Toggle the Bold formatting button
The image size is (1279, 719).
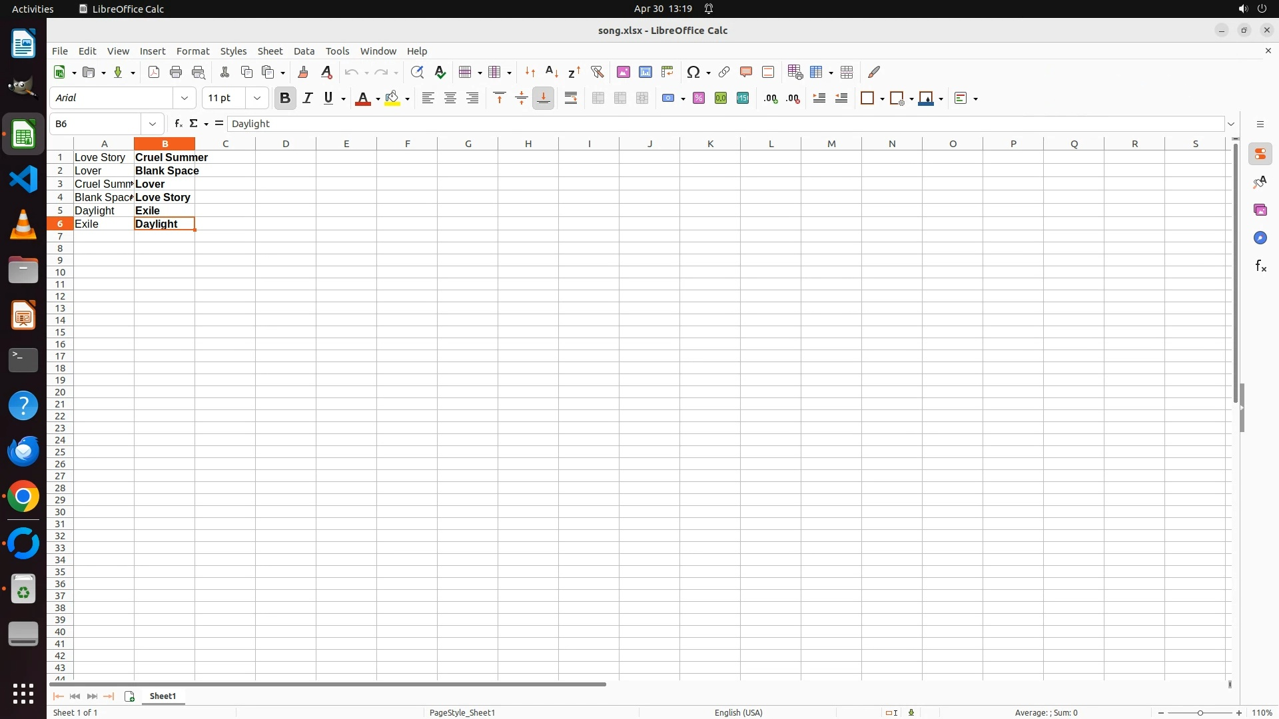click(x=285, y=99)
